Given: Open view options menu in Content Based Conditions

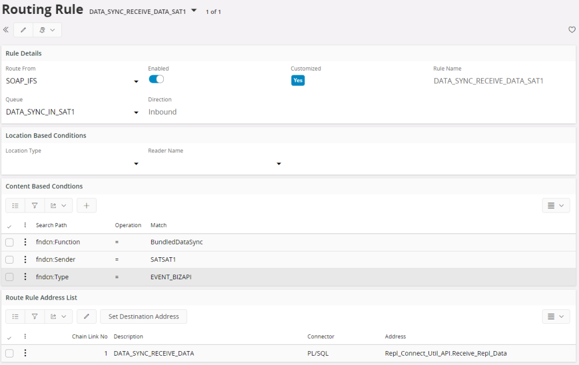Looking at the screenshot, I should tap(555, 205).
